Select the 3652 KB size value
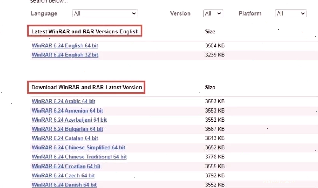Screen dimensions: 318x188 pos(215,147)
